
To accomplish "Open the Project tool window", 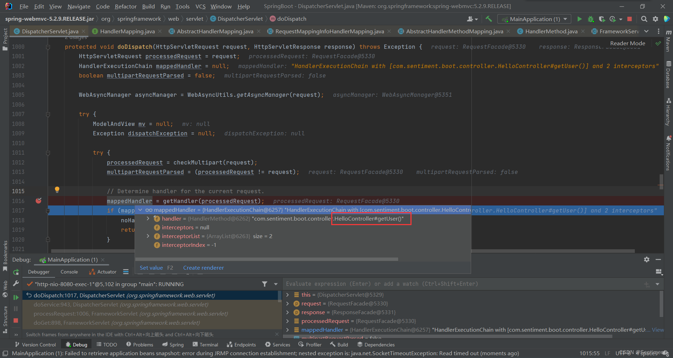I will point(5,39).
